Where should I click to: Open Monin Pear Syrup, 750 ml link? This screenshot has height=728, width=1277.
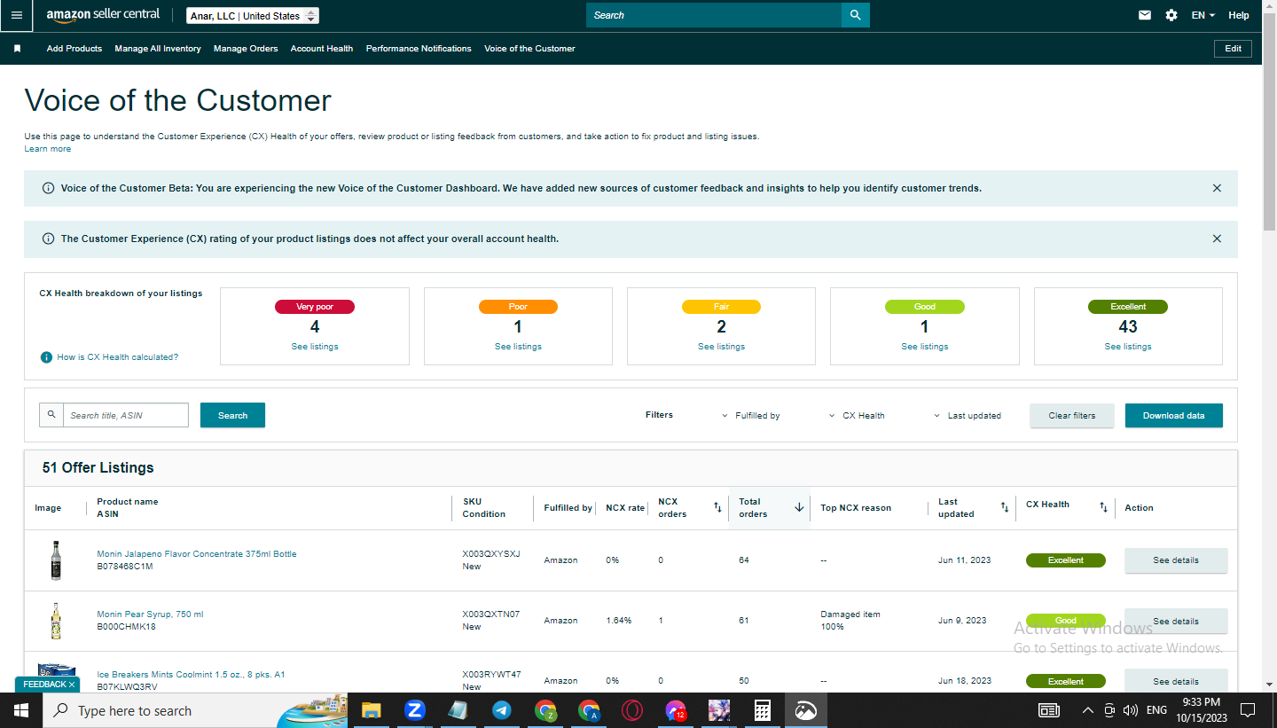click(150, 614)
